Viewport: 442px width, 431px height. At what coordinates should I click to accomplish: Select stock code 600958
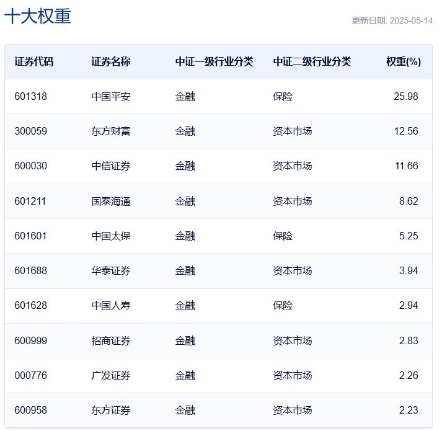tap(31, 410)
